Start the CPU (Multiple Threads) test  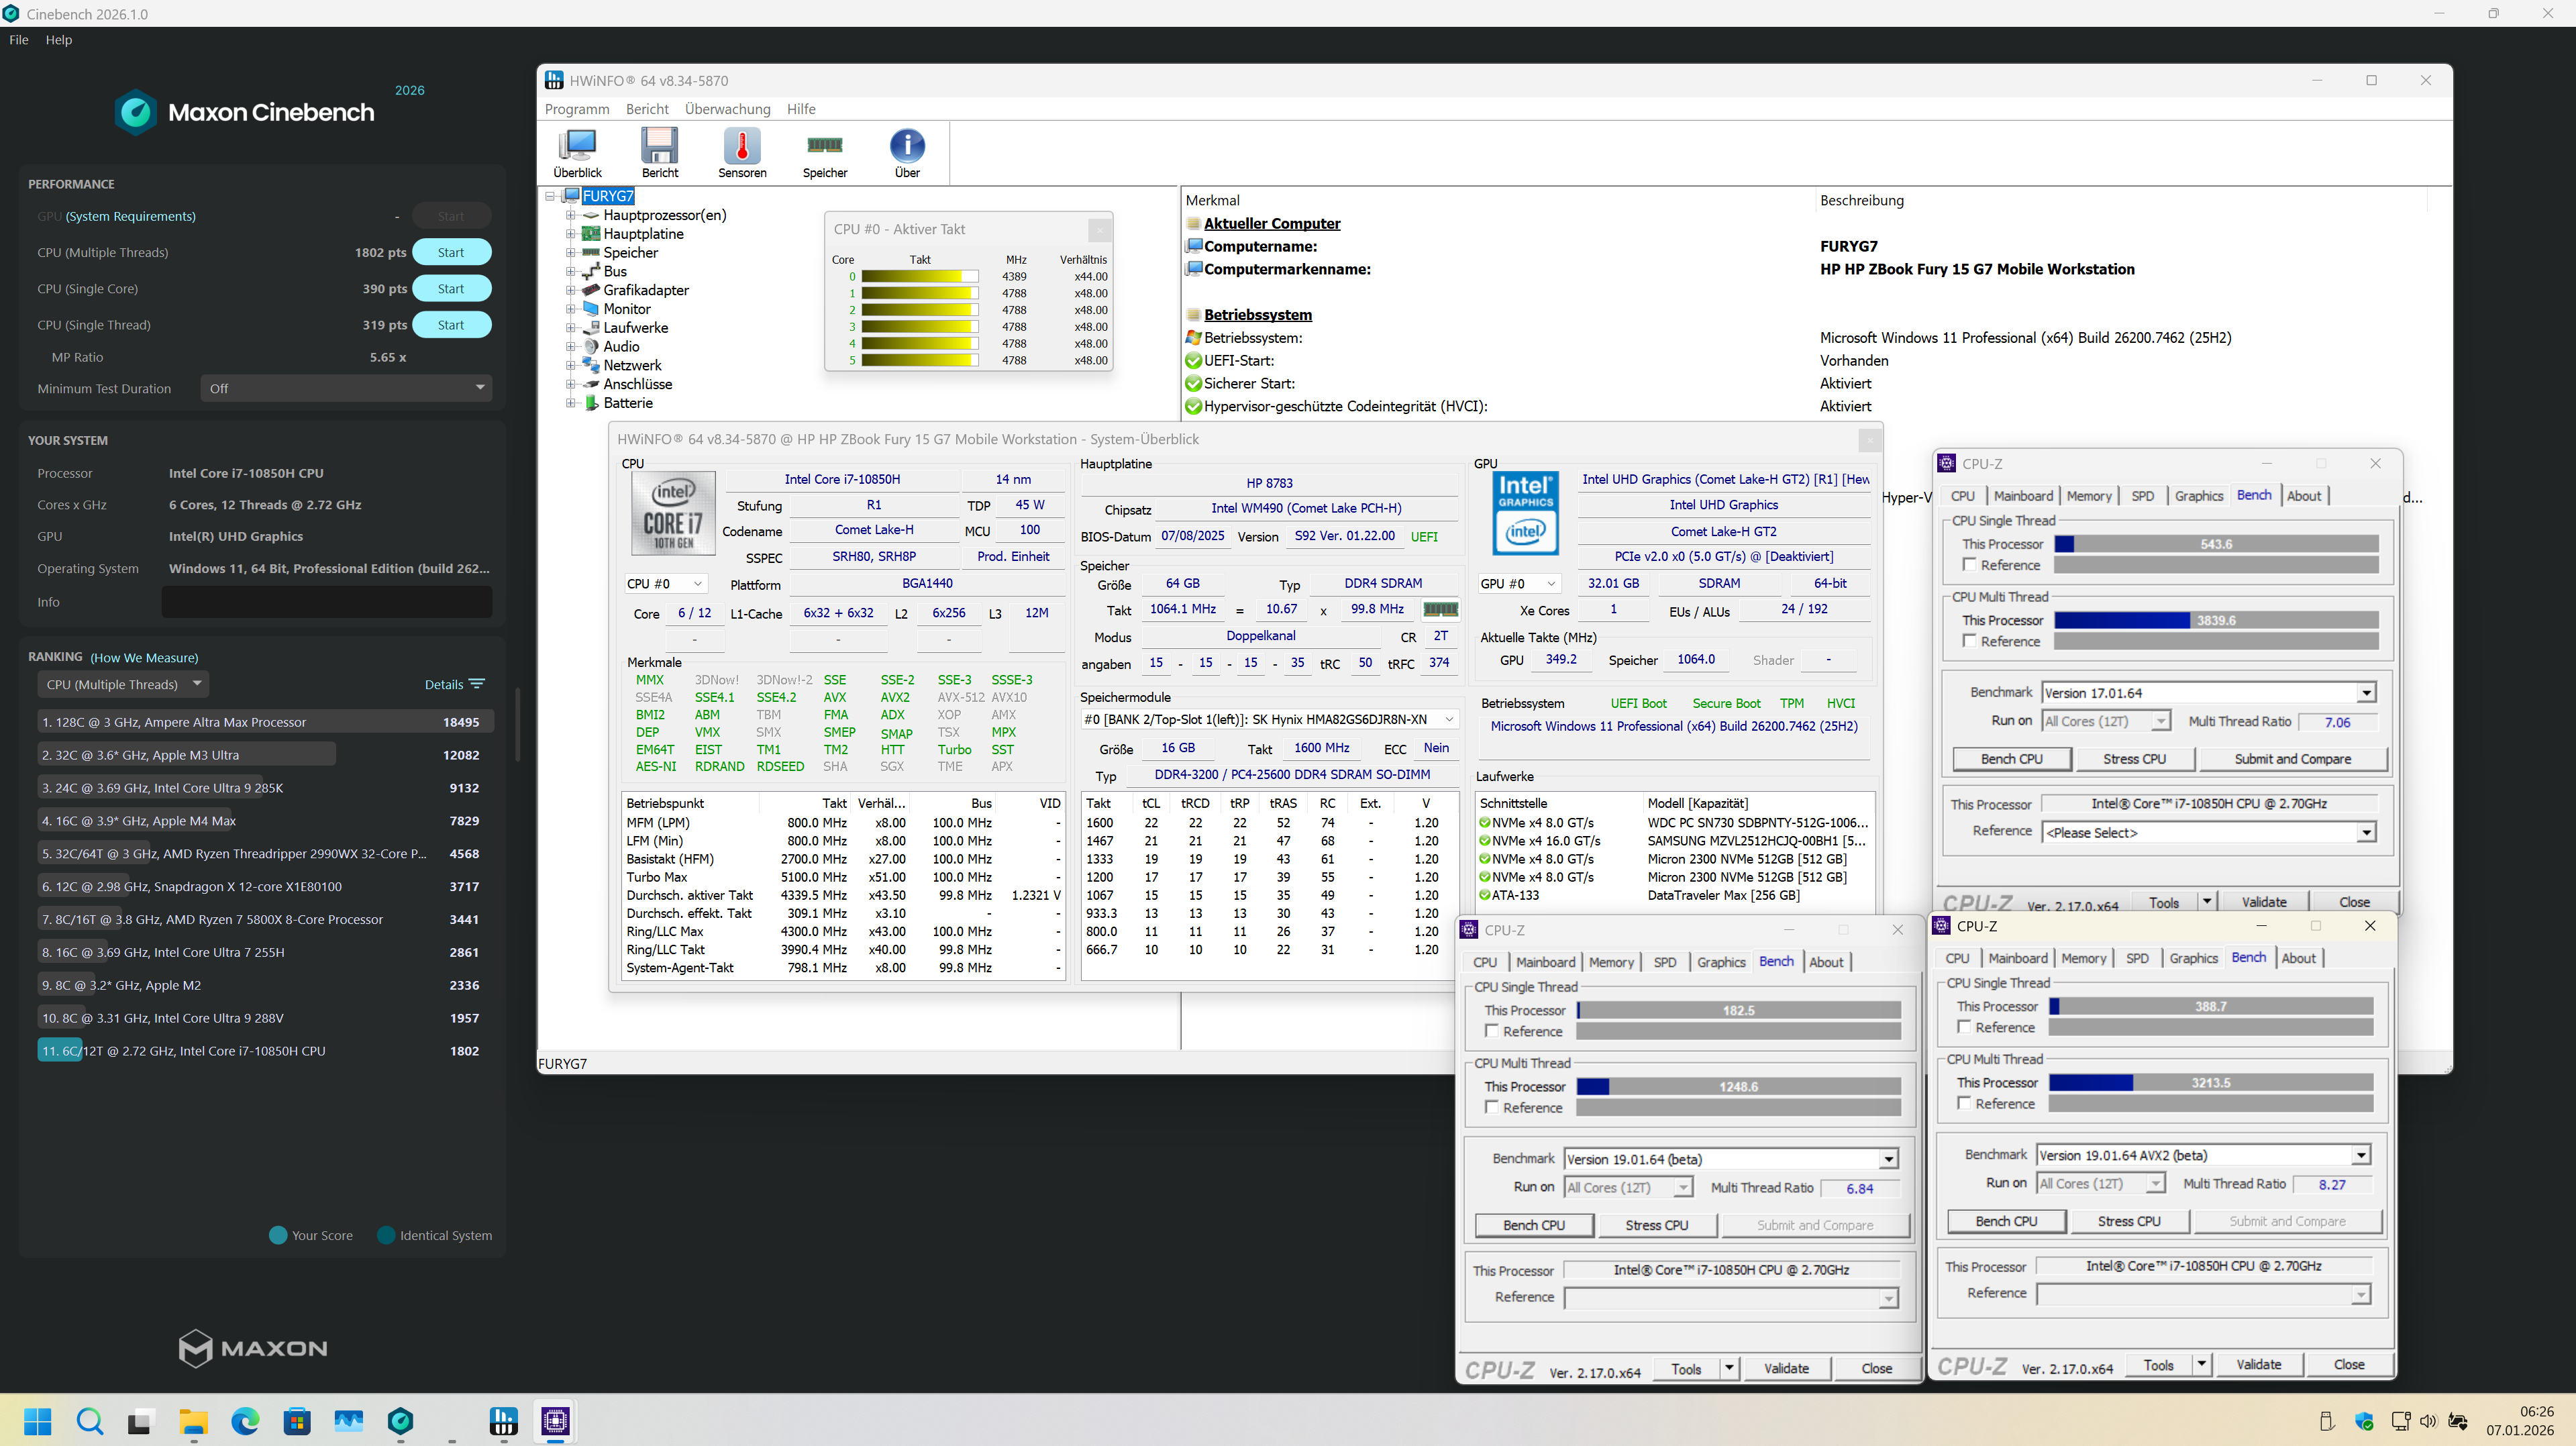(x=451, y=253)
